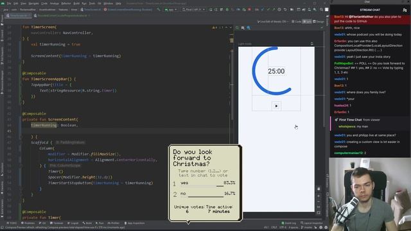This screenshot has height=231, width=411.
Task: Click warnings indicator in editor corner
Action: [218, 28]
